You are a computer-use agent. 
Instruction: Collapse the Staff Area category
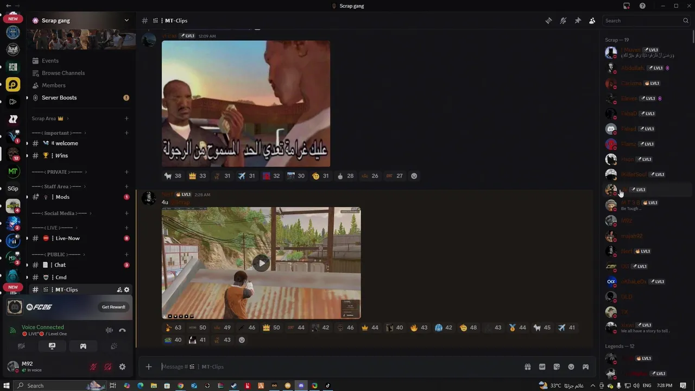click(x=59, y=187)
